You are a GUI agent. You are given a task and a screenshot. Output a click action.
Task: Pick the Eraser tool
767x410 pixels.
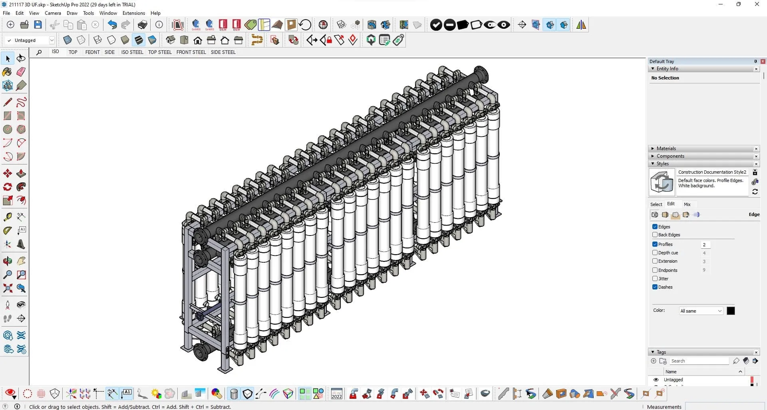pos(21,72)
